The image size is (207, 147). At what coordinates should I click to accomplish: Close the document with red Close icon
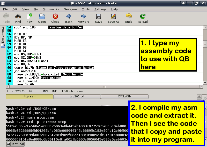point(55,18)
